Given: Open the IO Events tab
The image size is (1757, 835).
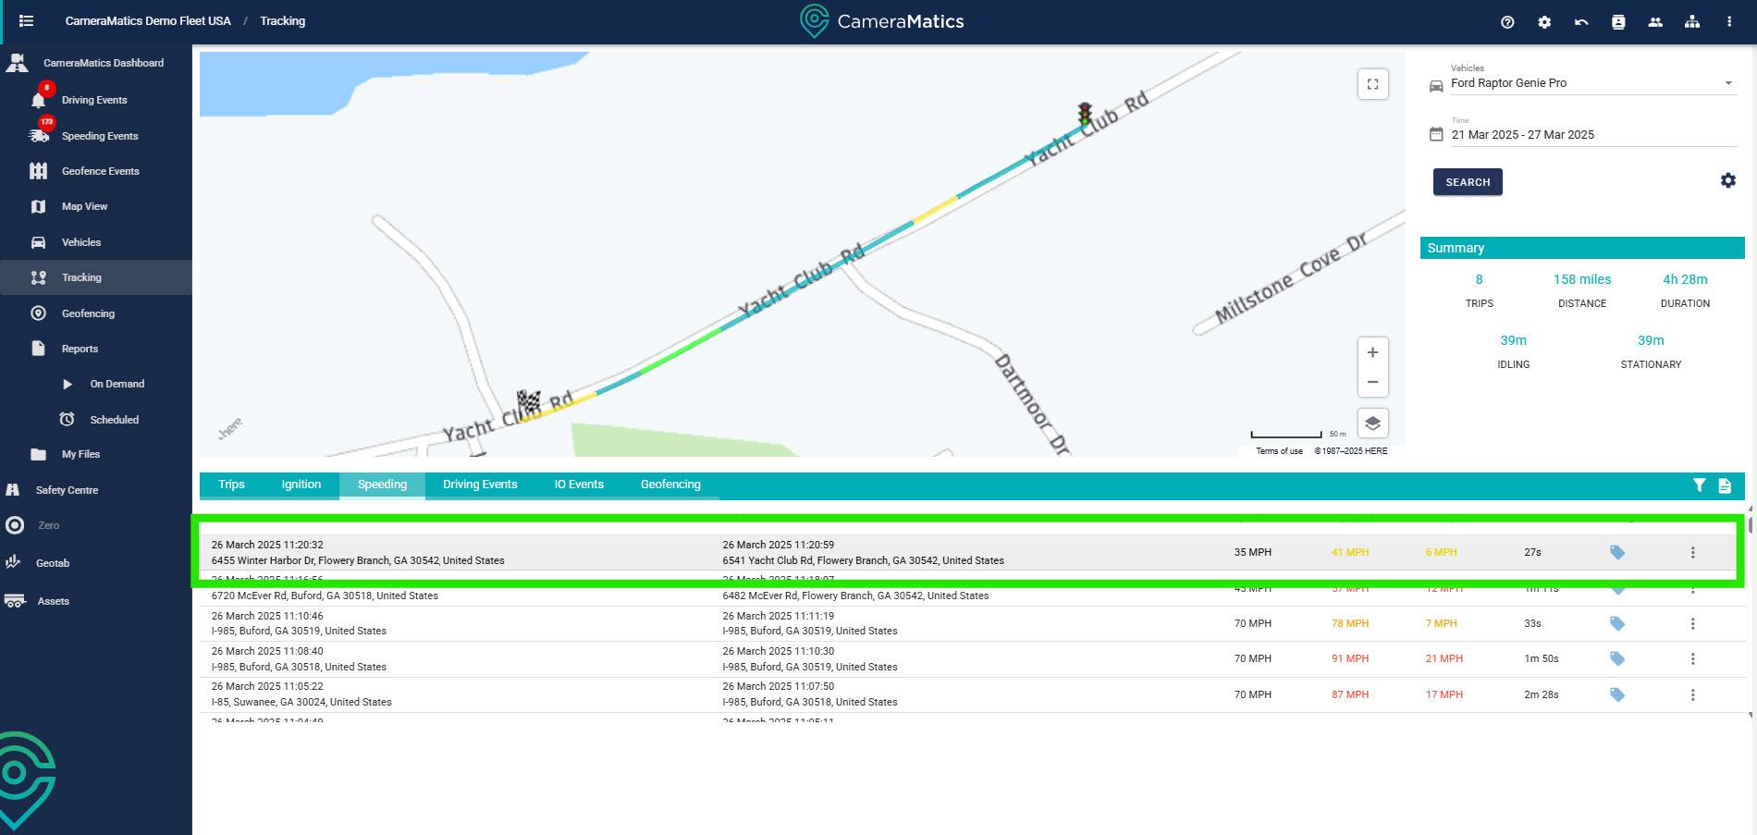Looking at the screenshot, I should [x=579, y=485].
